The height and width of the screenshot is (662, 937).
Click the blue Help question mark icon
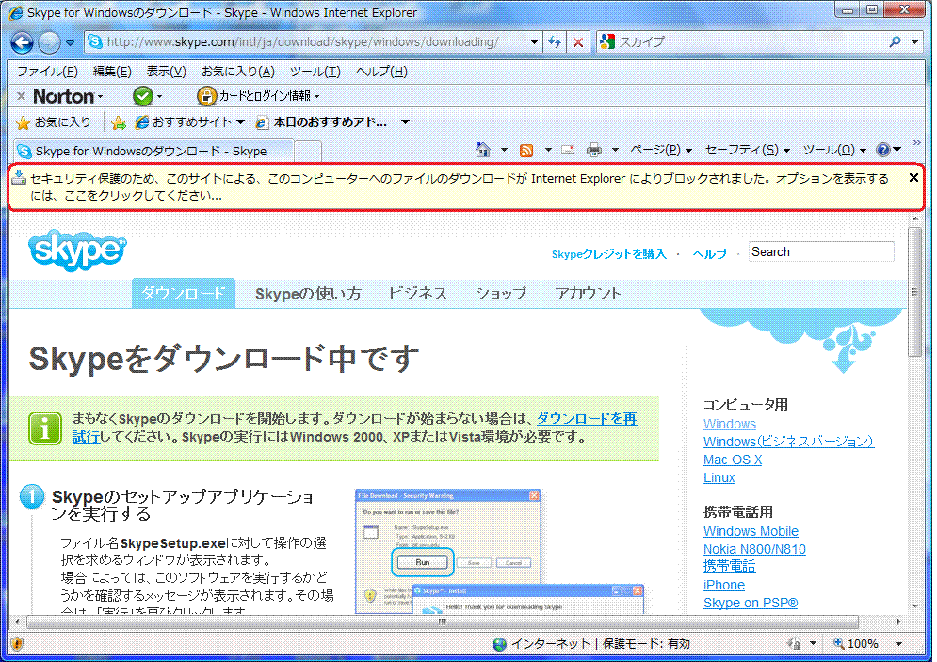click(883, 150)
